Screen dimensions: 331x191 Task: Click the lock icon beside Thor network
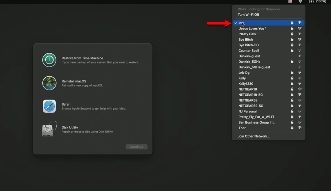(x=292, y=128)
